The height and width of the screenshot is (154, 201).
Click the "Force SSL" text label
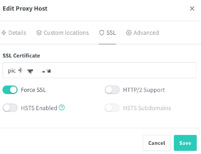(33, 90)
